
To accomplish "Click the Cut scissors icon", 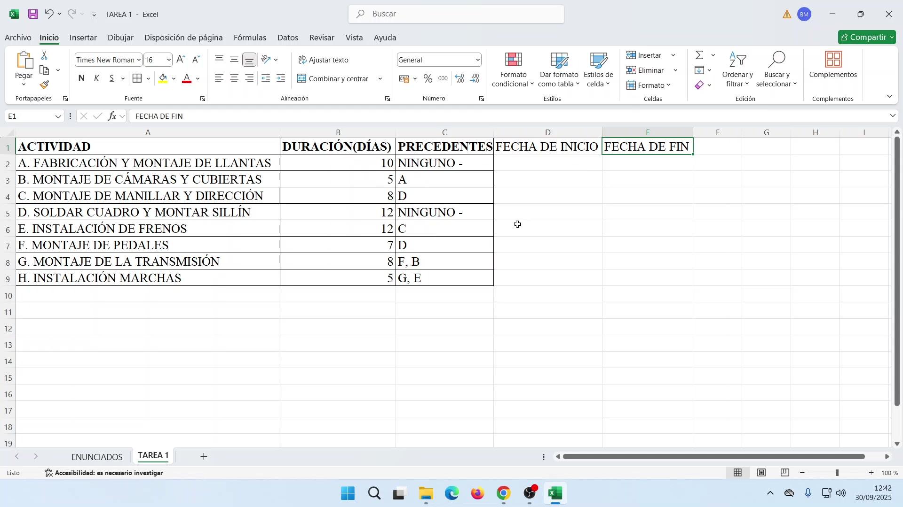I will click(45, 55).
